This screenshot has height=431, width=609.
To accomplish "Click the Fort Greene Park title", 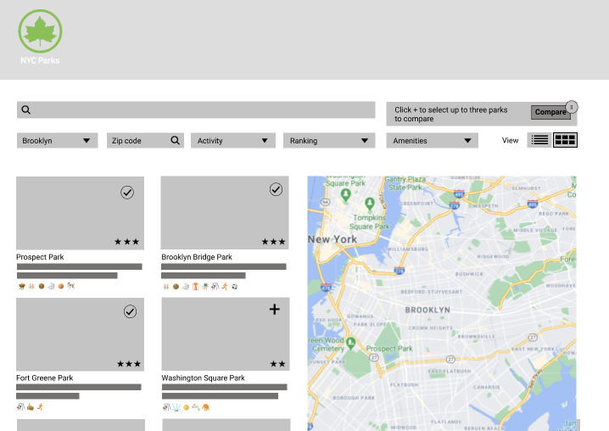I will (45, 378).
